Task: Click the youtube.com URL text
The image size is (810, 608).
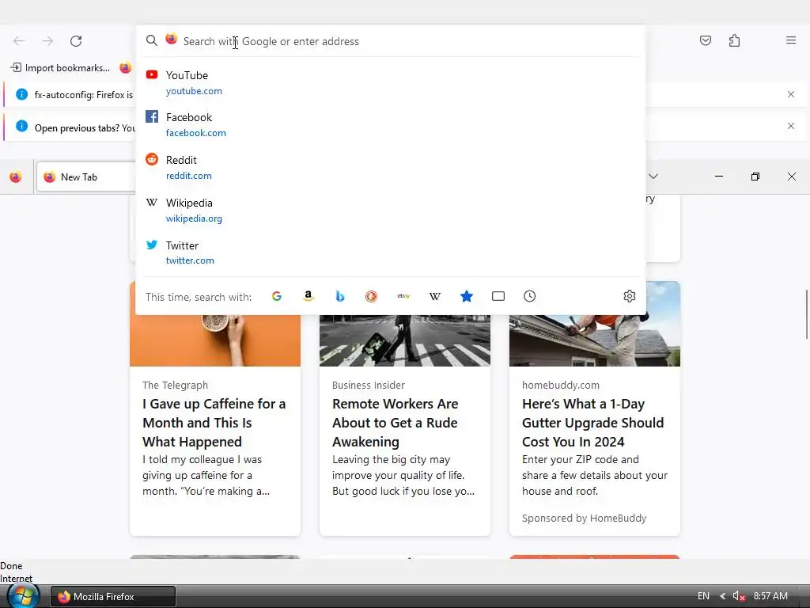Action: coord(194,91)
